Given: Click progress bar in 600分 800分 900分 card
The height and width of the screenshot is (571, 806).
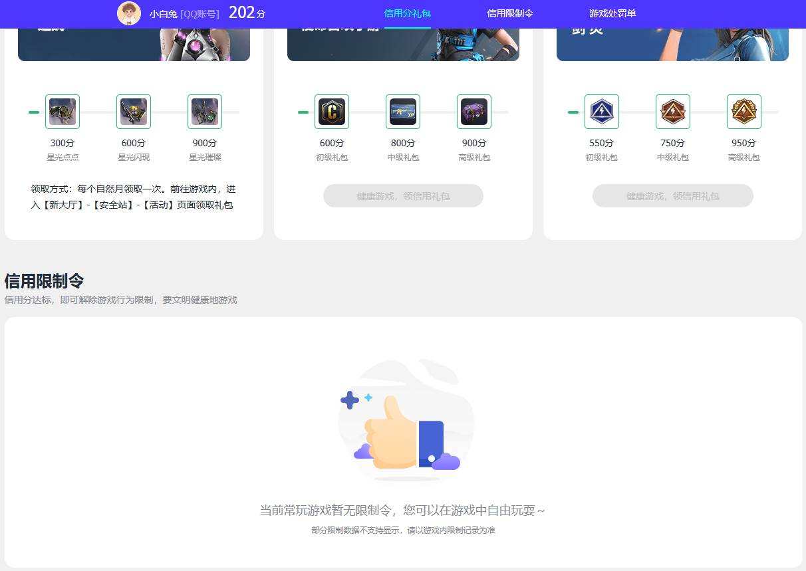Looking at the screenshot, I should 403,112.
